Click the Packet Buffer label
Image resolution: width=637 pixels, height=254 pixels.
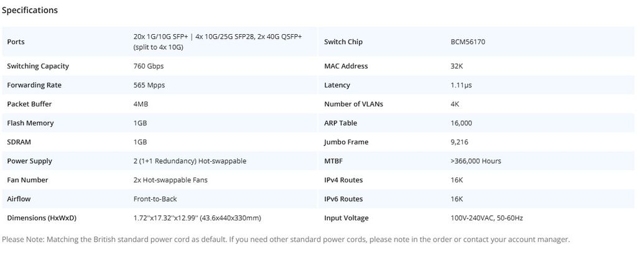(x=29, y=104)
